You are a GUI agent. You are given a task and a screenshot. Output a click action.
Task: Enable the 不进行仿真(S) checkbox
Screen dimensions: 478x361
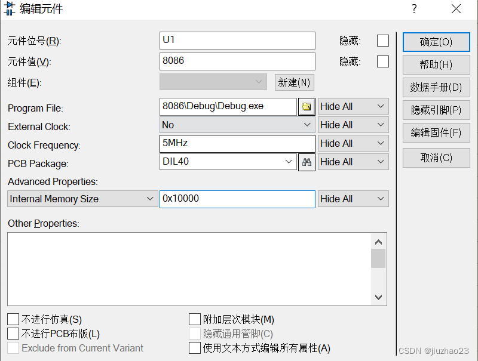click(13, 319)
